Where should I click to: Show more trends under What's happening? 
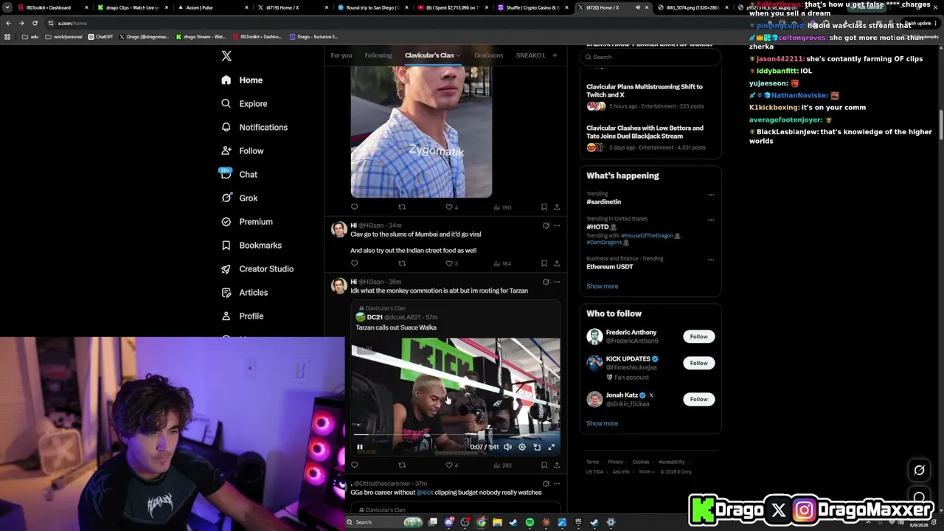[x=603, y=286]
